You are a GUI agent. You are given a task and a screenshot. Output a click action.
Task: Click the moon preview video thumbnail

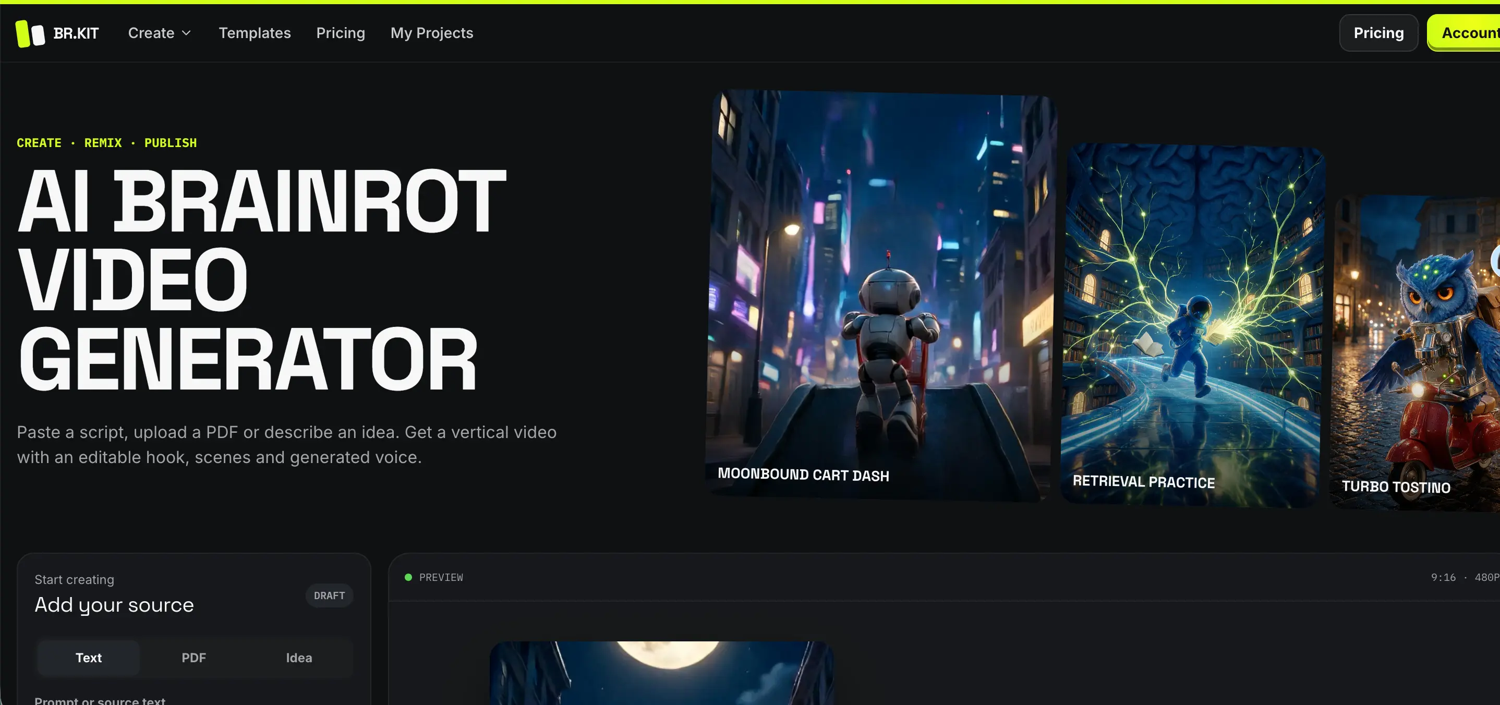click(661, 673)
